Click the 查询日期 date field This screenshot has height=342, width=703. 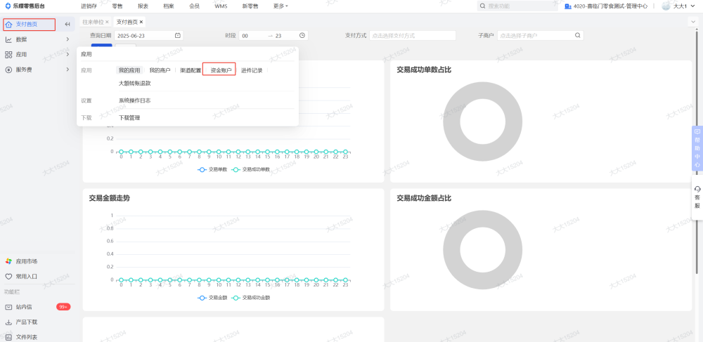(x=149, y=35)
